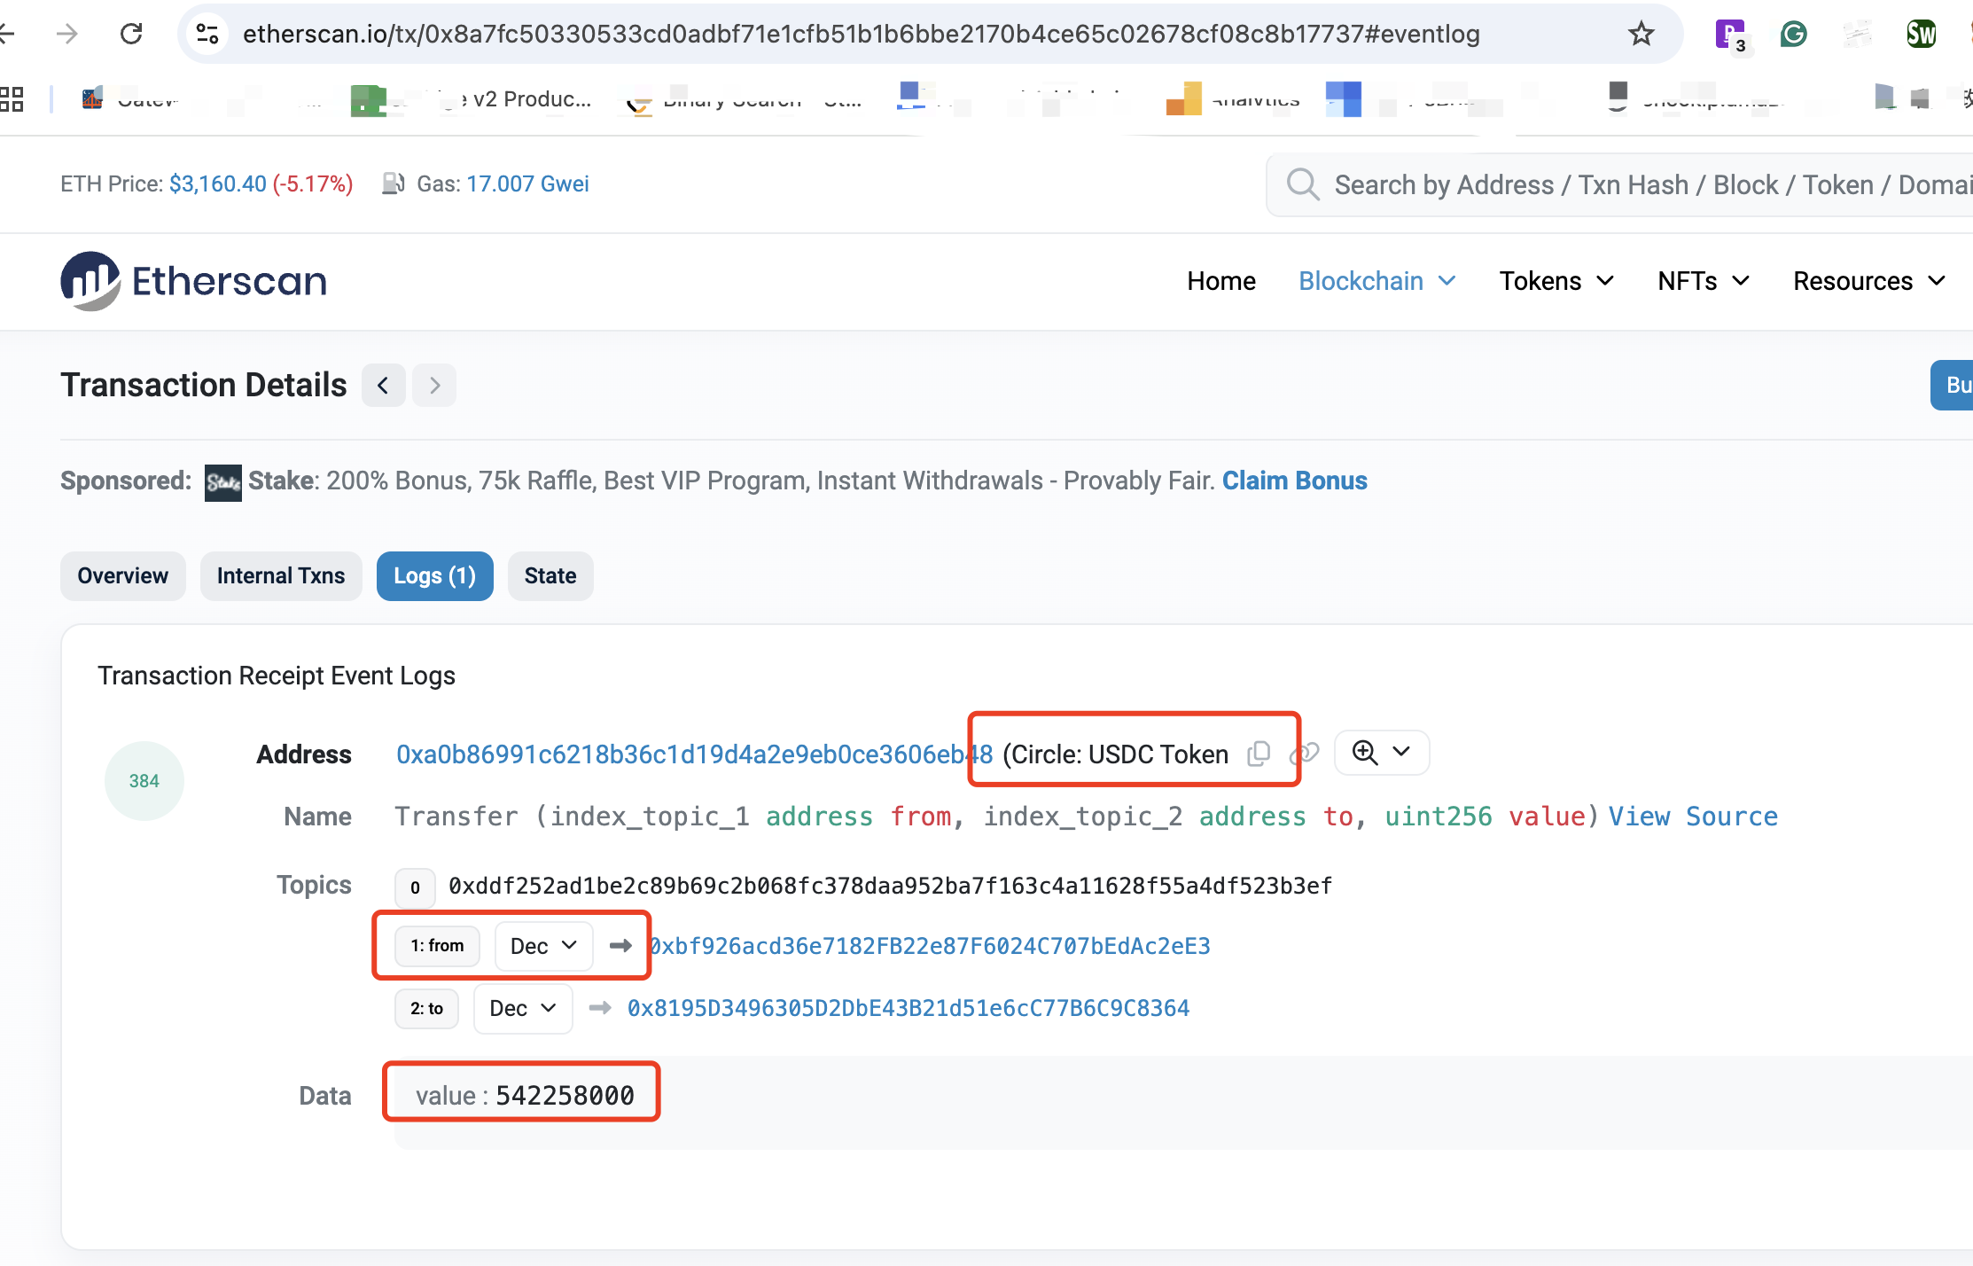Expand the Dec dropdown for from topic
Screen dimensions: 1973x1266
pyautogui.click(x=543, y=946)
